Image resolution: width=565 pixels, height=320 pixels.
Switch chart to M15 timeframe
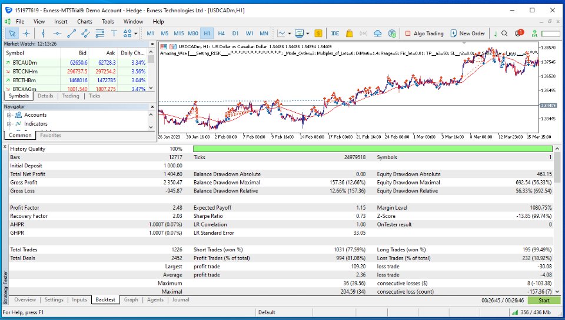pyautogui.click(x=179, y=33)
